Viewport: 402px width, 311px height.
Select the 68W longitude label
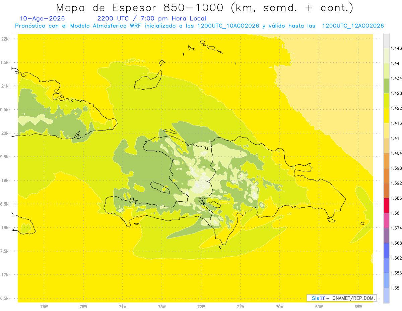[x=358, y=307]
